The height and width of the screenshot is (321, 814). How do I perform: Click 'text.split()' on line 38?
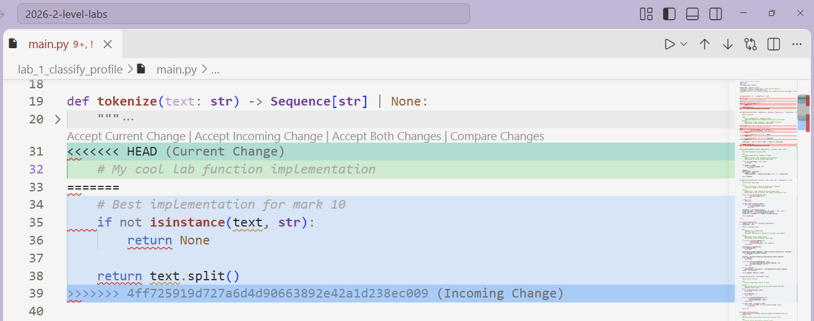click(194, 276)
